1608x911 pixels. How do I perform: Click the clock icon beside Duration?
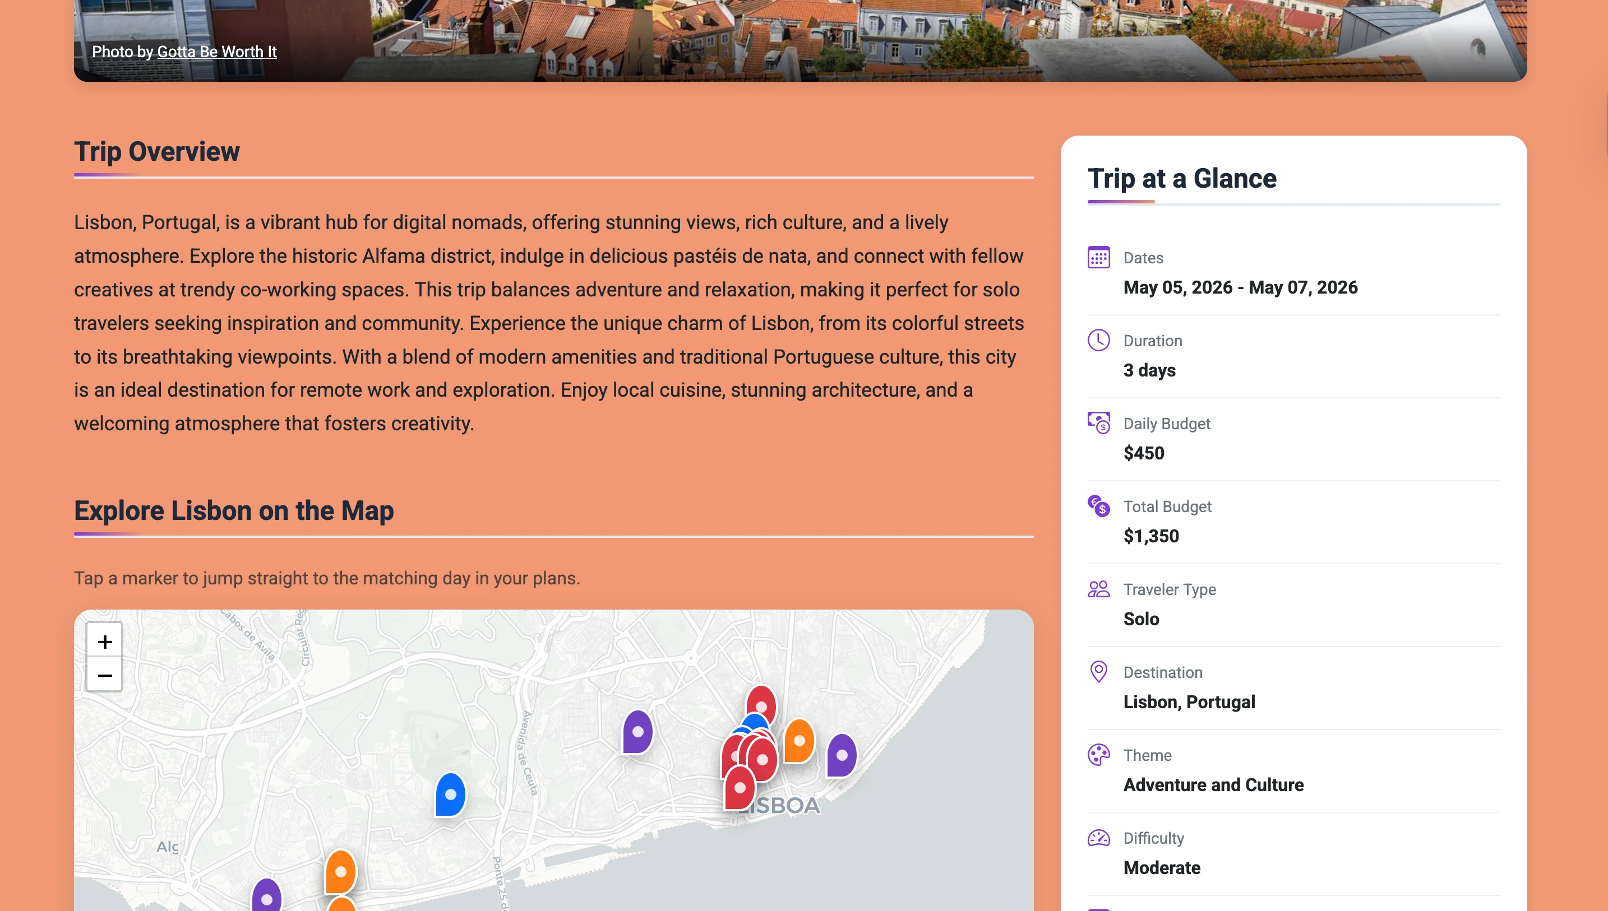[x=1098, y=341]
